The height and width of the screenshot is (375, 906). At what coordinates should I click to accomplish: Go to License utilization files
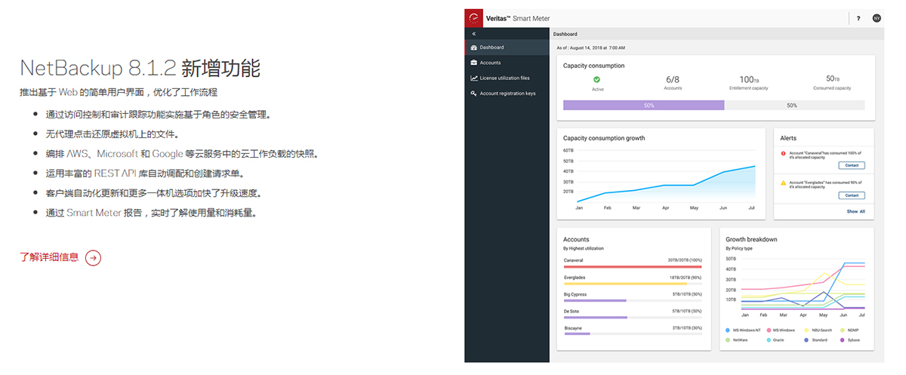[504, 78]
